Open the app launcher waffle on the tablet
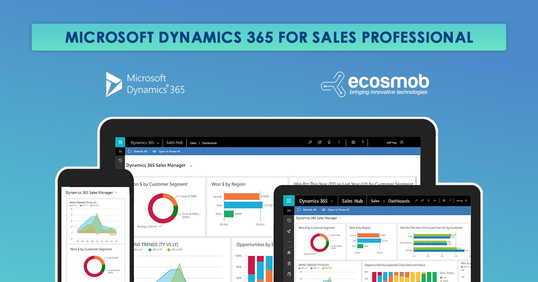 pos(289,201)
